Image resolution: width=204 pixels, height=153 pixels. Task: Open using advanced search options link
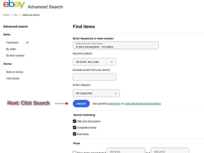143,104
